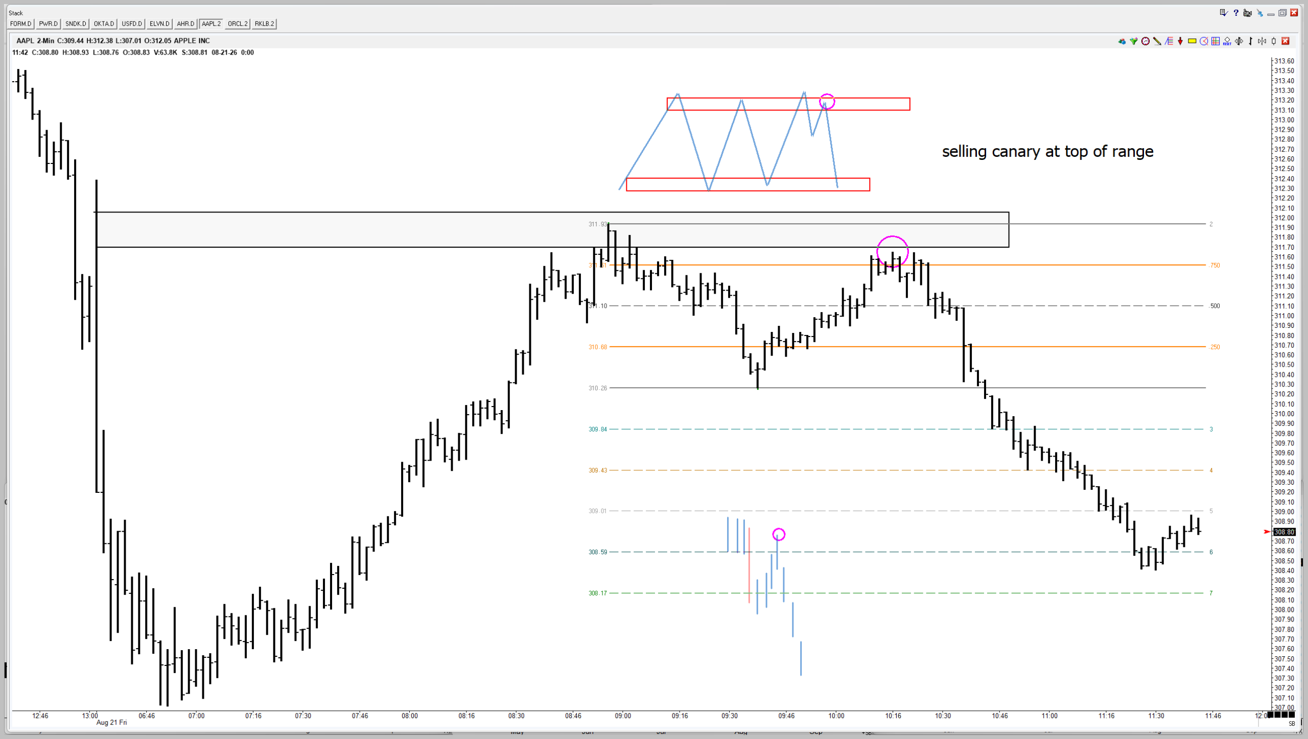The width and height of the screenshot is (1308, 739).
Task: Click the compress bar spacing arrows icon
Action: tap(1262, 41)
